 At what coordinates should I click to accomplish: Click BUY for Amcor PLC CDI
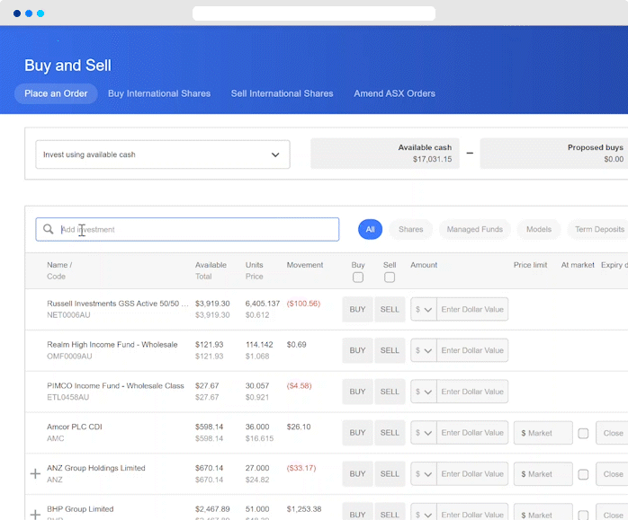click(357, 433)
